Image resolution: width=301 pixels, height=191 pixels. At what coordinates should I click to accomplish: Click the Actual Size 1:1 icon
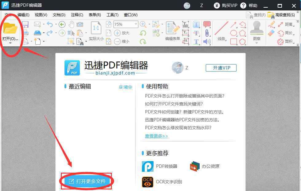tap(96, 28)
